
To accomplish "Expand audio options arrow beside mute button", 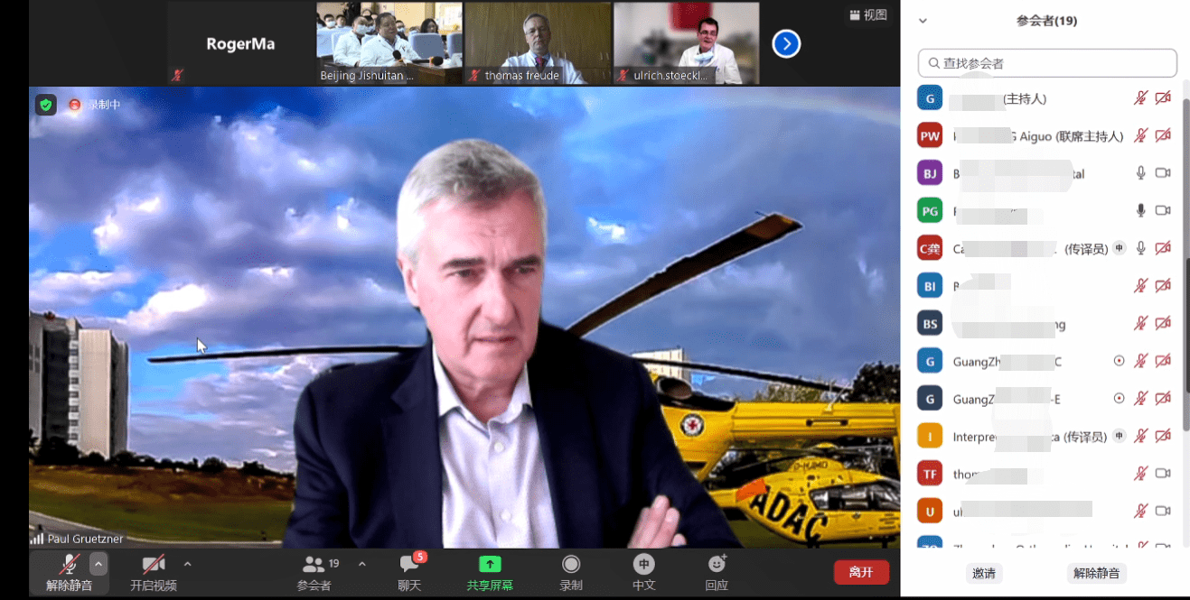I will click(x=98, y=564).
